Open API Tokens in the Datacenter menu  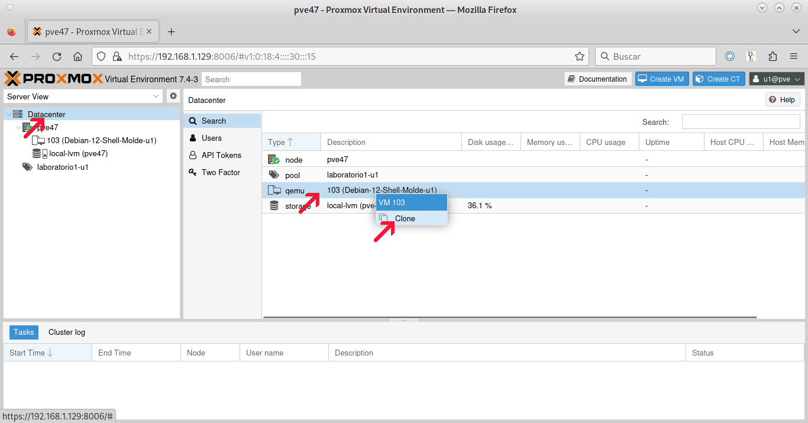[x=222, y=155]
